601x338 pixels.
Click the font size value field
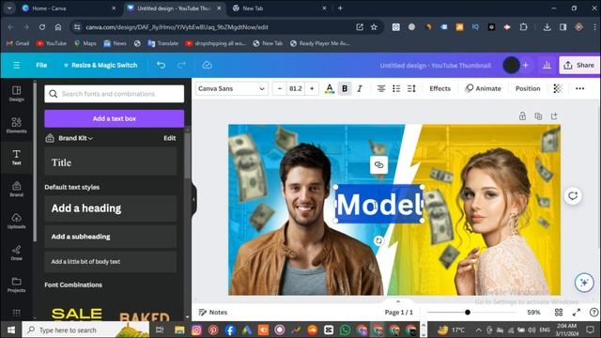coord(296,88)
